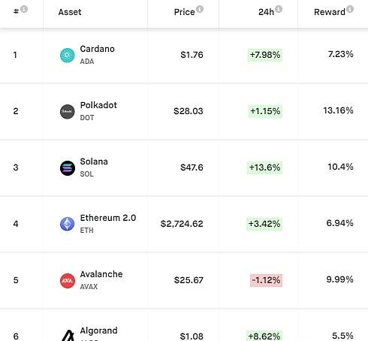
Task: Click the Avalanche -1.12% red change badge
Action: tap(266, 280)
